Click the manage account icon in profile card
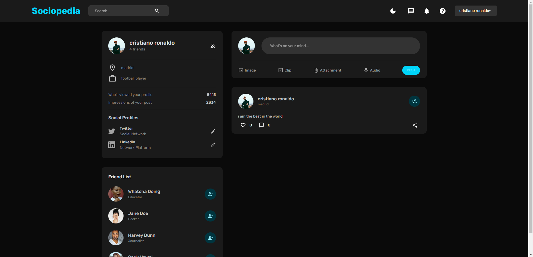 [213, 46]
